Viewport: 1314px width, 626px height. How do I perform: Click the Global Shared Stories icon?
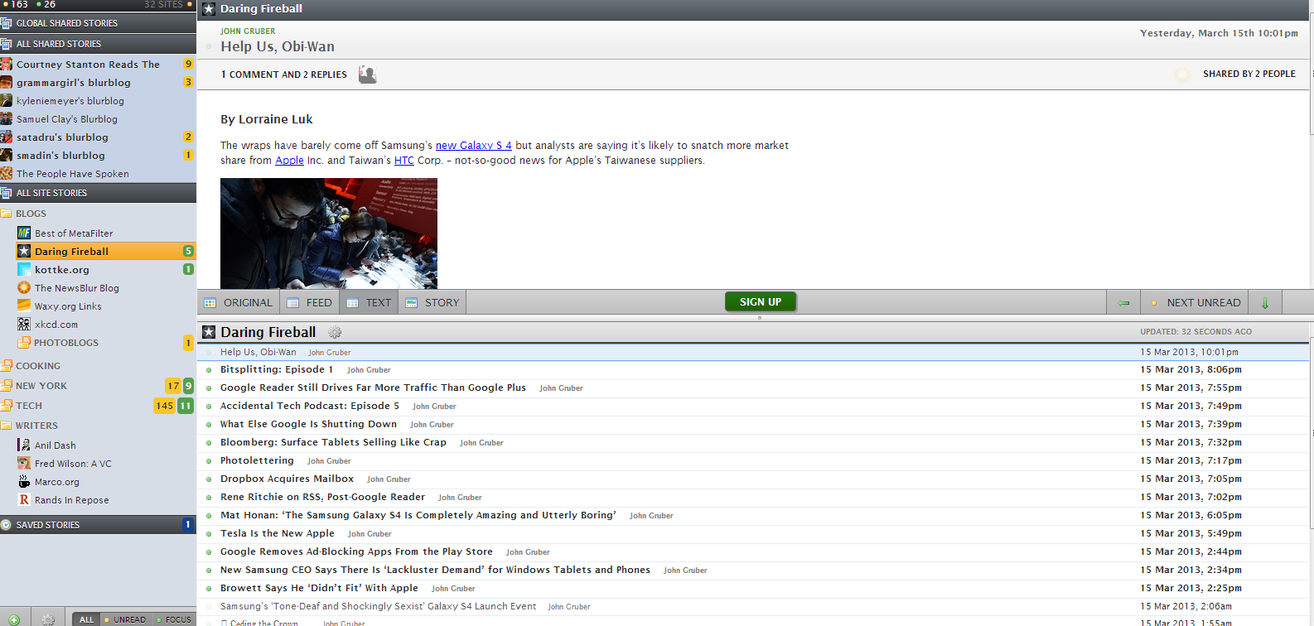[x=6, y=23]
